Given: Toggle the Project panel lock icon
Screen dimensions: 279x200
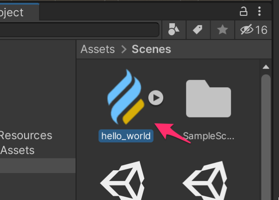Looking at the screenshot, I should click(x=243, y=11).
